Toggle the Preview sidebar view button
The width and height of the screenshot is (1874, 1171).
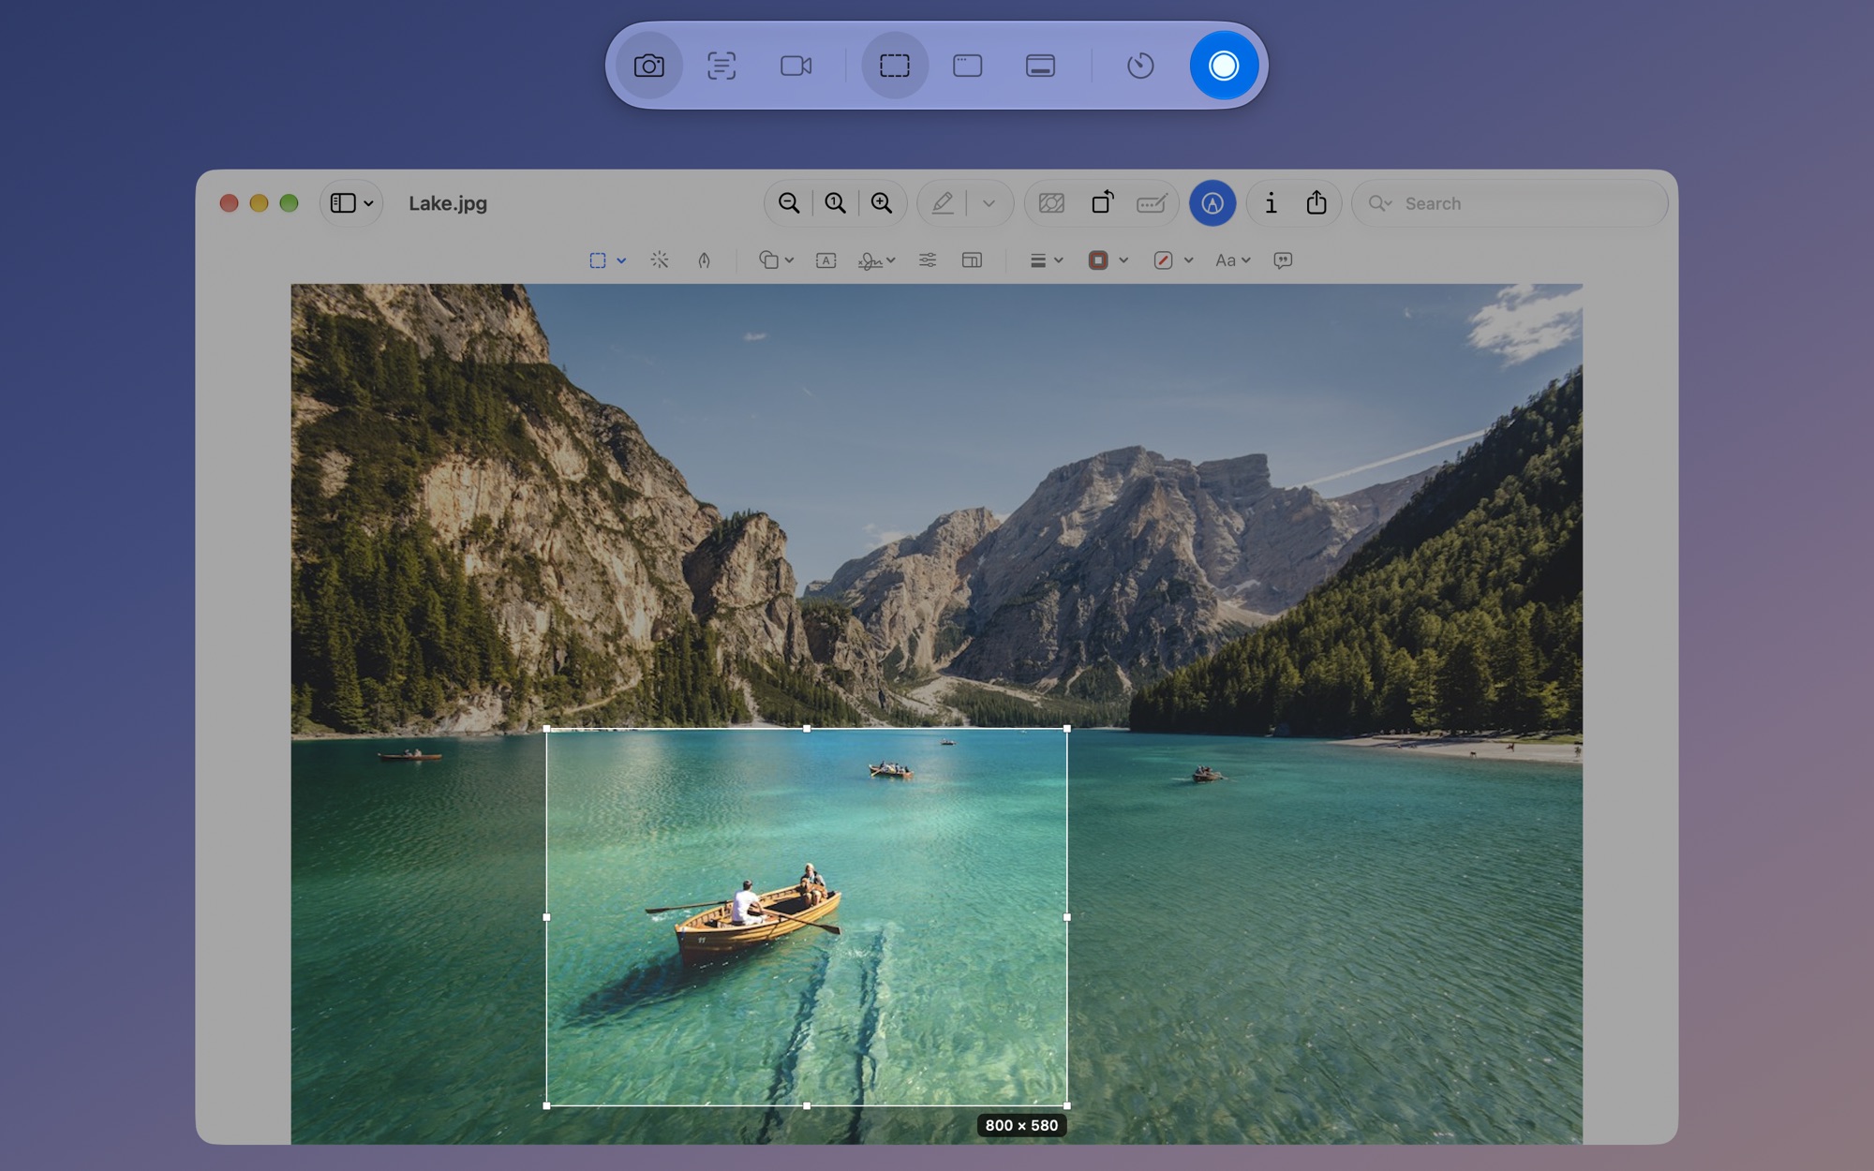(x=343, y=203)
